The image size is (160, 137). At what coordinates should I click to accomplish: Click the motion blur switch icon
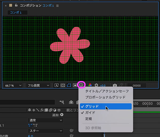(50, 110)
